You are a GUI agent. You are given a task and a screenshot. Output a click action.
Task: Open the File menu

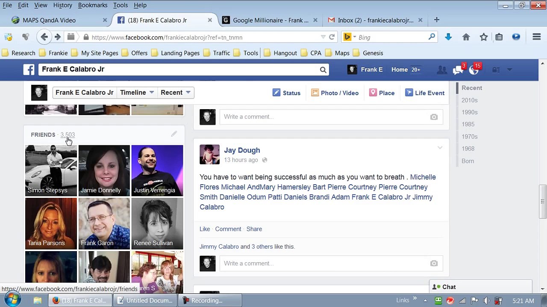coord(7,5)
